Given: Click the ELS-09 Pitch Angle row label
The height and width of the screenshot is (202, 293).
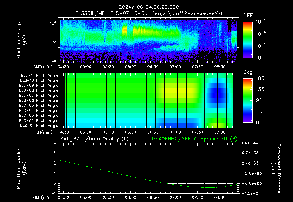Looking at the screenshot, I should 39,86.
